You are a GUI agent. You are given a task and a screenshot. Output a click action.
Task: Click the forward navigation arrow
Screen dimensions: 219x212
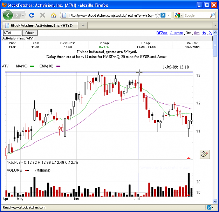[x=17, y=15]
